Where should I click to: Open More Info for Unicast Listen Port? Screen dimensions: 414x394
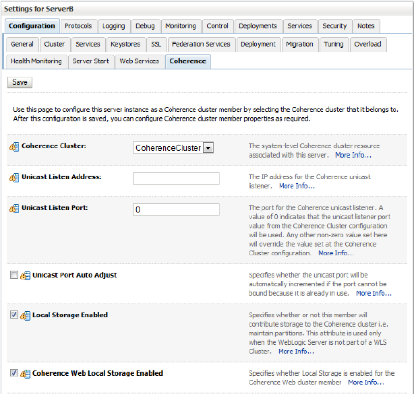(x=336, y=253)
